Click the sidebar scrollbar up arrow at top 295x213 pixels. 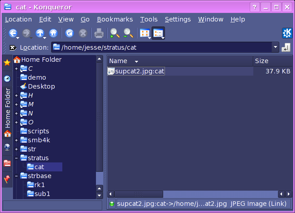click(x=100, y=59)
